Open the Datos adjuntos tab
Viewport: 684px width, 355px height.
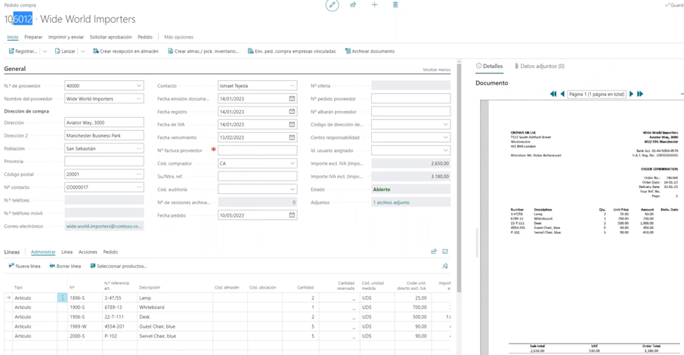540,66
